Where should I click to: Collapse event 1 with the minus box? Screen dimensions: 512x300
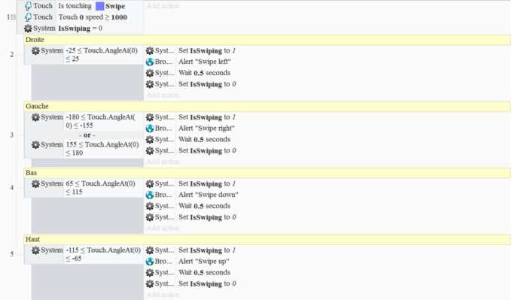coord(14,17)
